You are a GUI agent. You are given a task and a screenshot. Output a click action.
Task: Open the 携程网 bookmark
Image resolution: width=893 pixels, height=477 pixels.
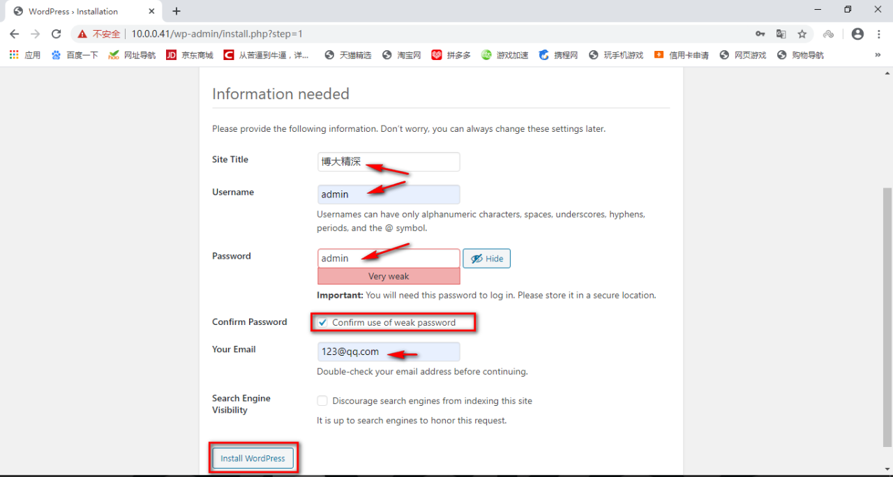click(x=558, y=55)
